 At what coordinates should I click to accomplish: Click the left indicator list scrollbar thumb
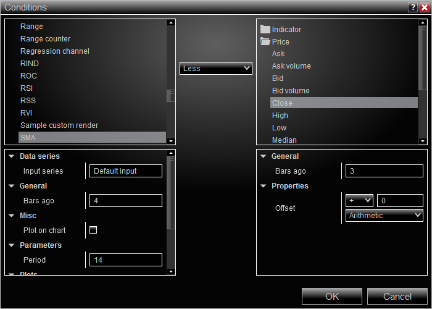coord(171,95)
